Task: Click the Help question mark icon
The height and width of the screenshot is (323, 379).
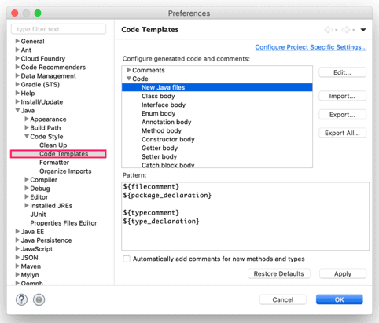Action: (x=21, y=299)
